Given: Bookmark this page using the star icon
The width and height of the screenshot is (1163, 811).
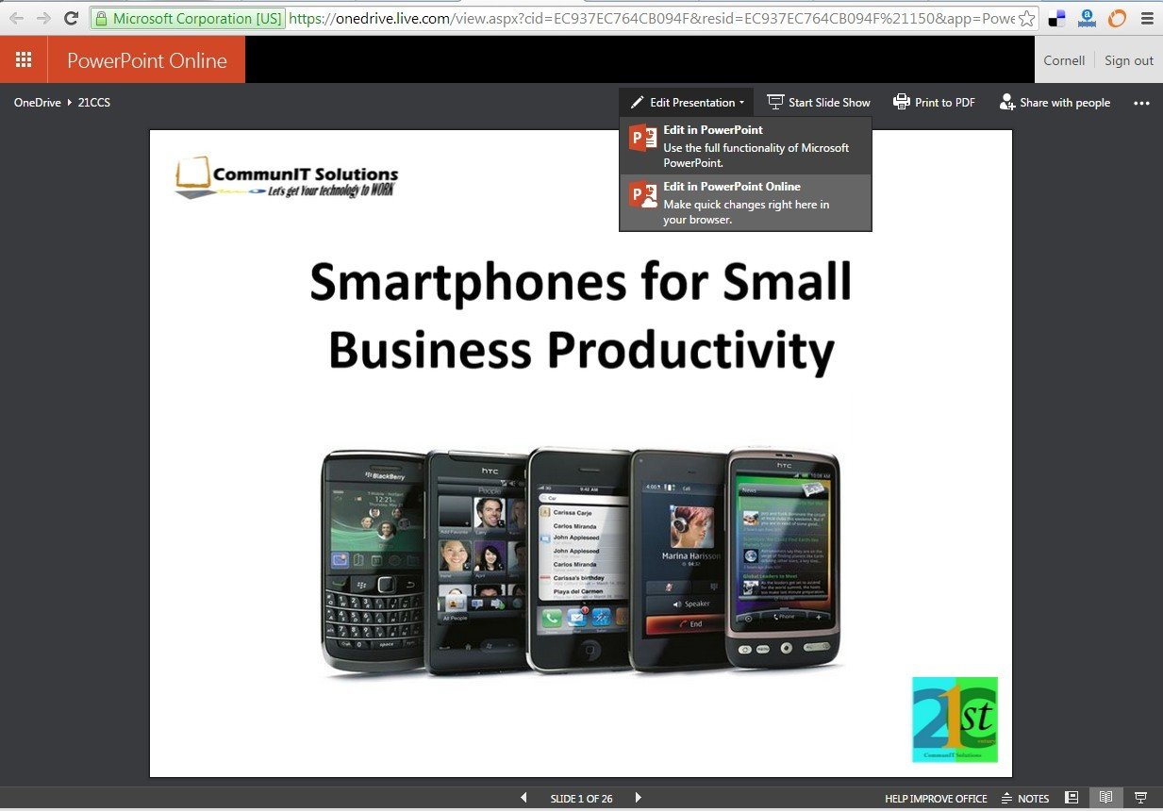Looking at the screenshot, I should (1026, 18).
